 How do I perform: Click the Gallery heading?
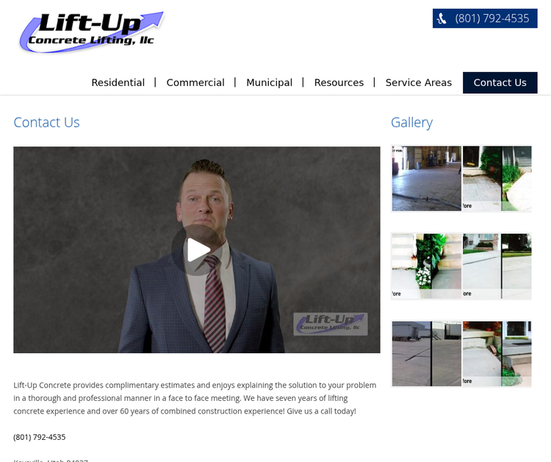(411, 122)
